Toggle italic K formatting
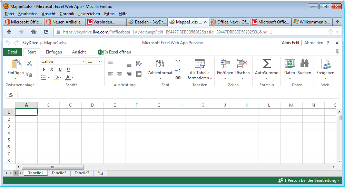The height and width of the screenshot is (187, 345). (52, 69)
